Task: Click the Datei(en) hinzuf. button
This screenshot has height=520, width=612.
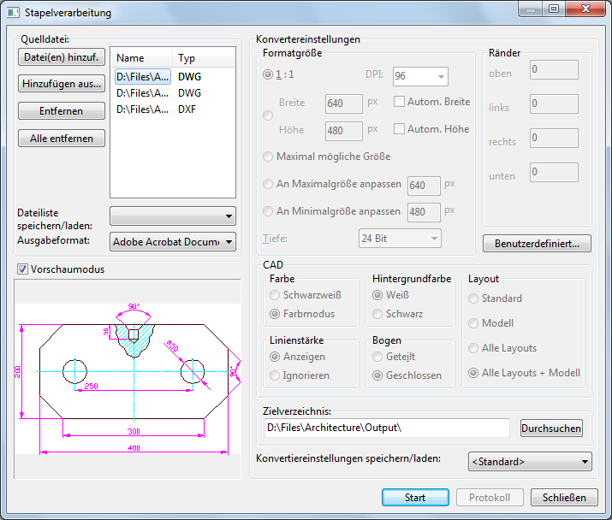Action: (x=61, y=57)
